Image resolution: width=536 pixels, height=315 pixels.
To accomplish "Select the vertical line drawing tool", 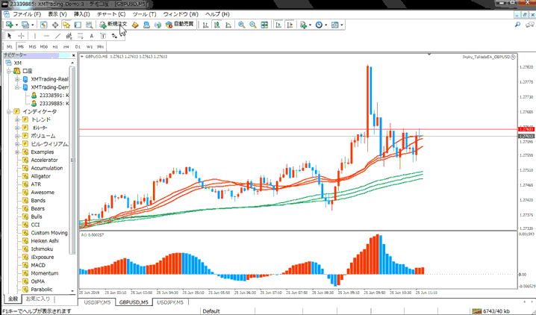I will (x=35, y=36).
